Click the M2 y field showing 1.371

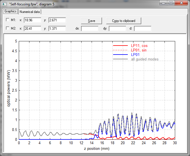click(57, 29)
